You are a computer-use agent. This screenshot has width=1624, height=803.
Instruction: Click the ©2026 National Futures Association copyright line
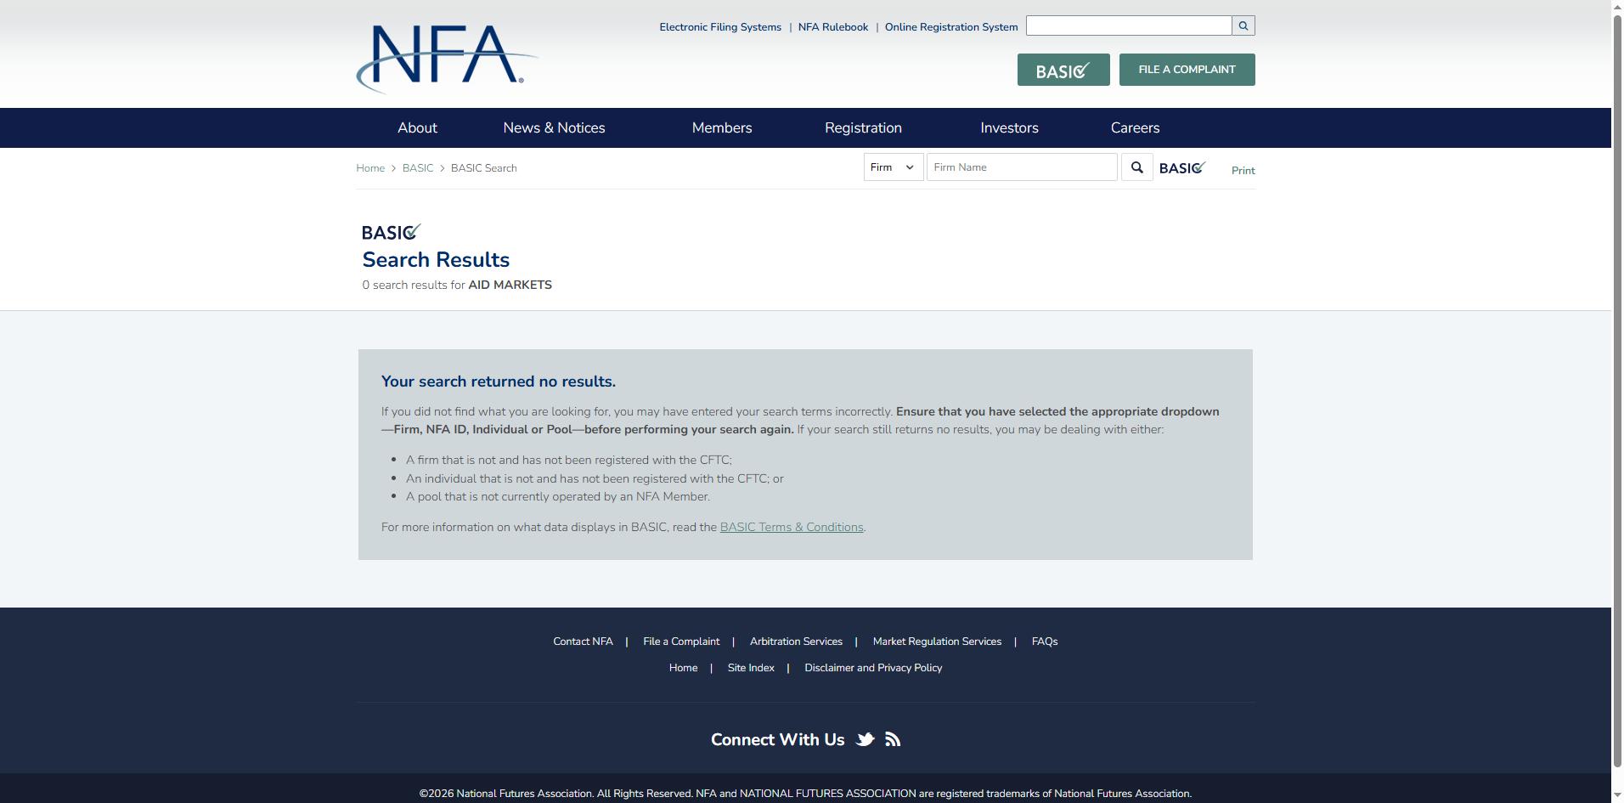pos(805,794)
